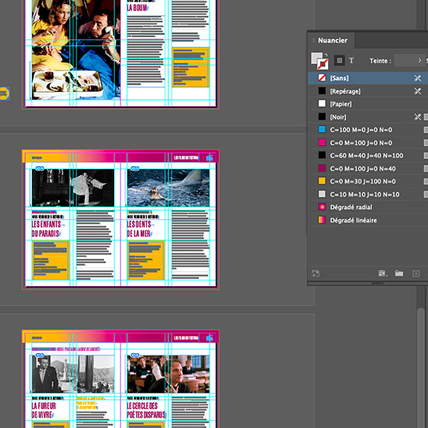Screen dimensions: 428x428
Task: Select round yellow object on the pasteboard
Action: click(x=4, y=93)
